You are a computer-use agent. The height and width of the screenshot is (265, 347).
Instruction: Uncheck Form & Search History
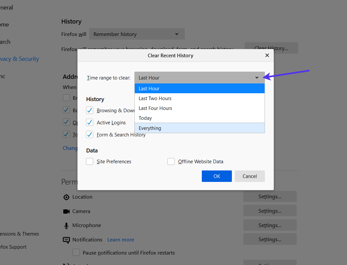tap(90, 134)
